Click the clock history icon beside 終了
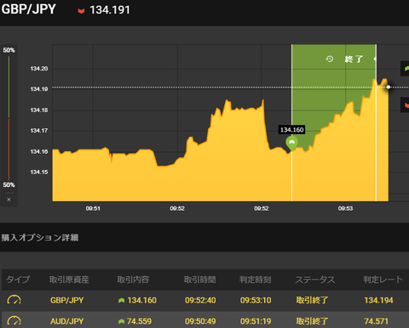This screenshot has width=409, height=328. (330, 59)
